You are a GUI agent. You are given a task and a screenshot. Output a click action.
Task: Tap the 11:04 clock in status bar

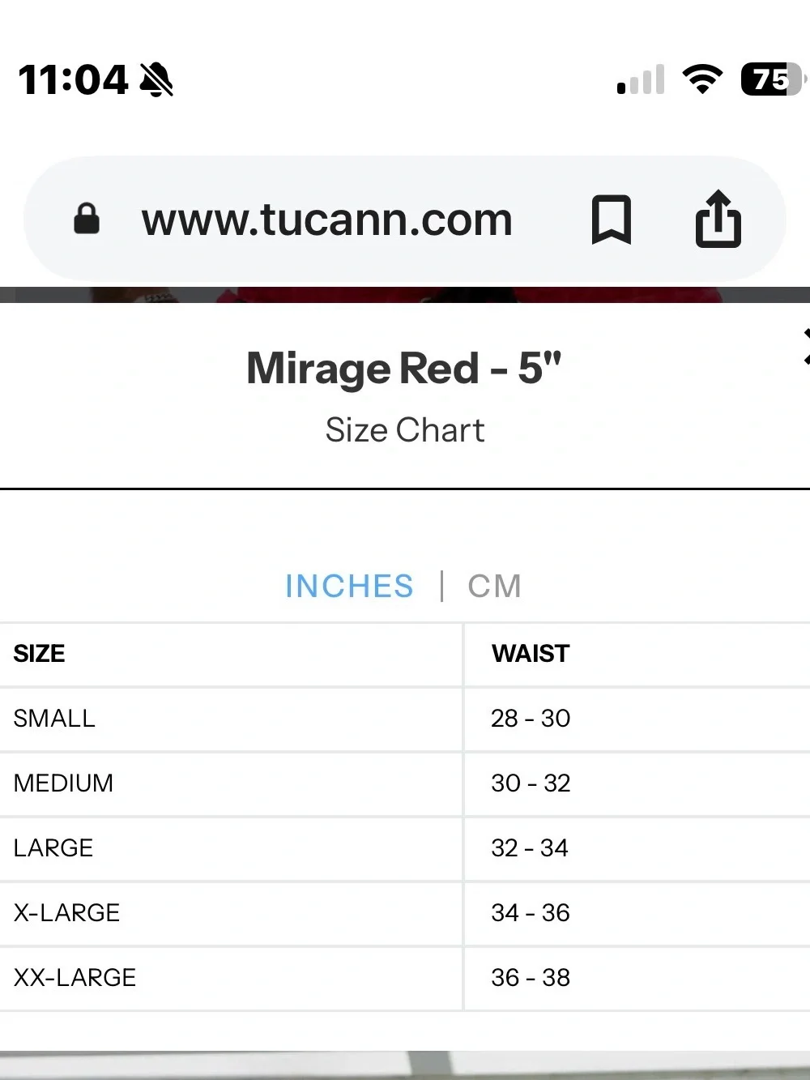click(73, 79)
